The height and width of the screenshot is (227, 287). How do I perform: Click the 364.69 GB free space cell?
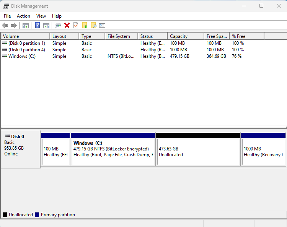click(216, 56)
